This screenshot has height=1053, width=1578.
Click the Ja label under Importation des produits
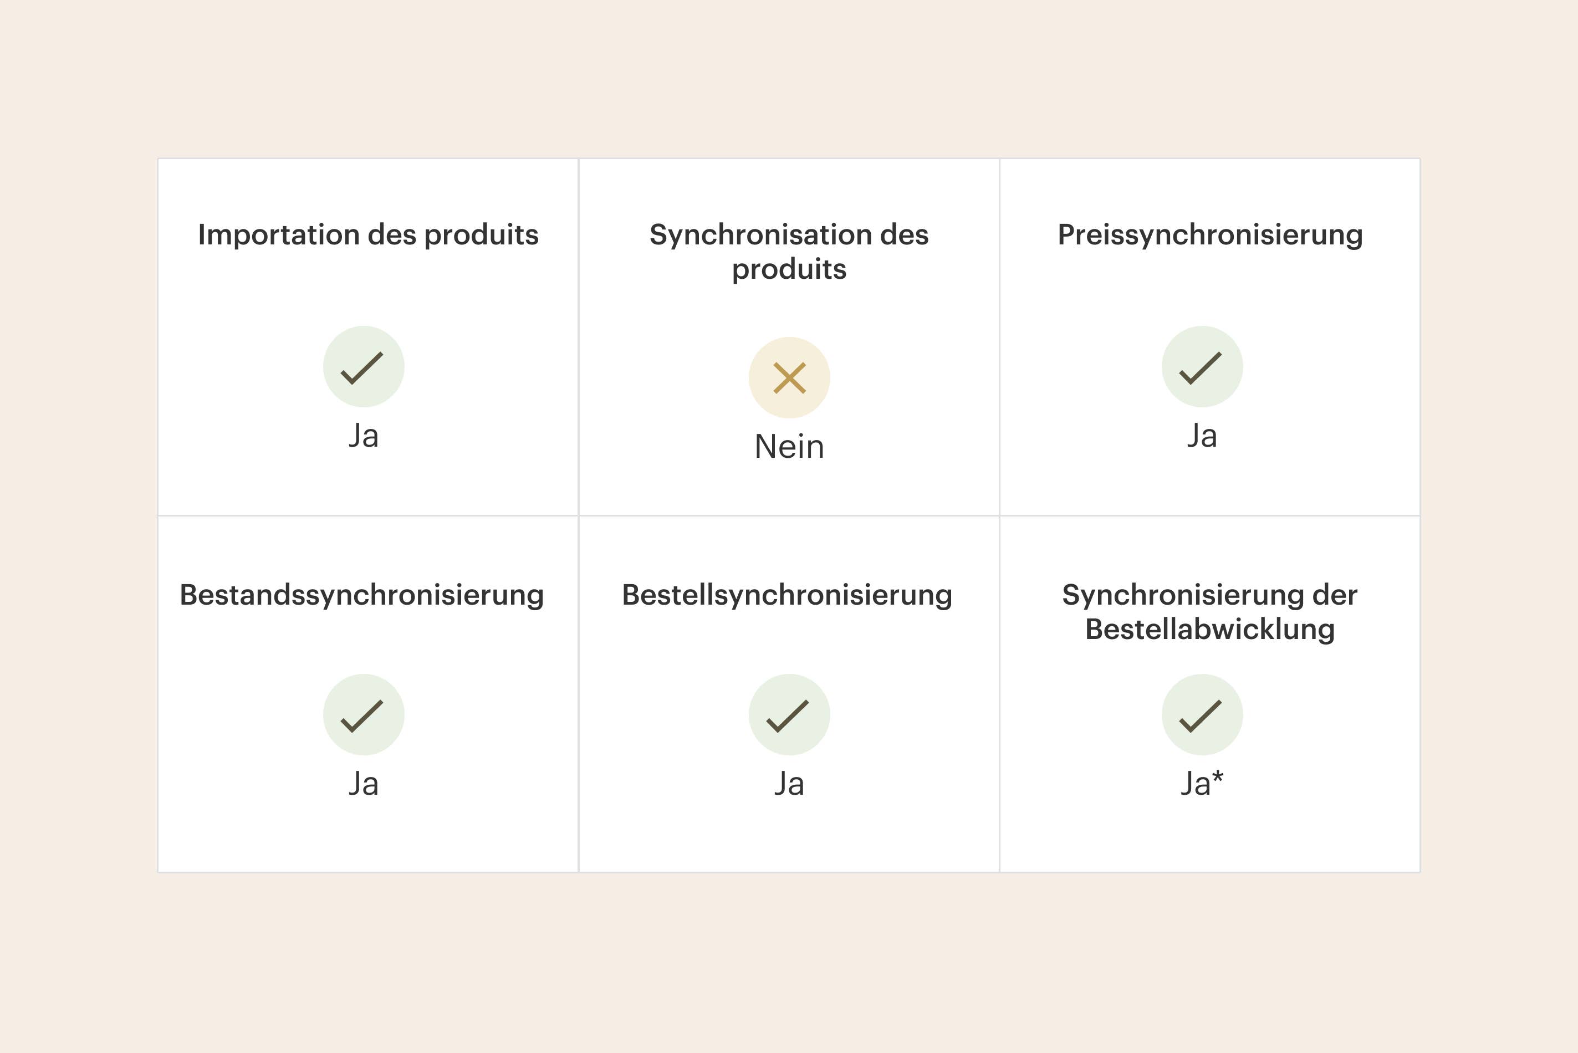(363, 436)
